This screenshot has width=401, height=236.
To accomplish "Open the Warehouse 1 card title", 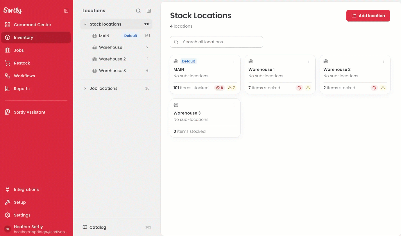I will coord(262,69).
